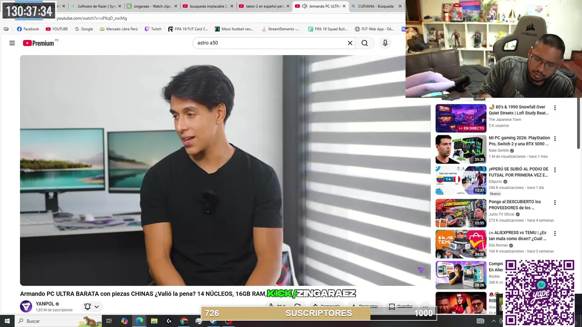Close the Software de Razer tab

120,6
